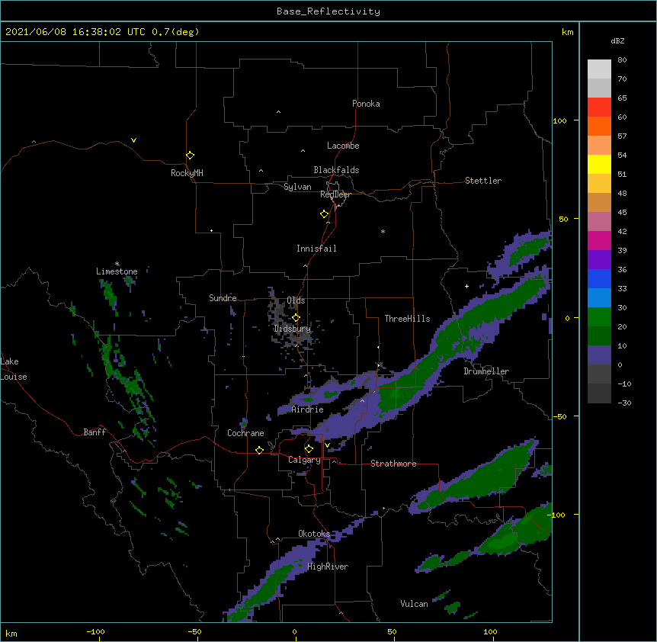Click the Vulcan city label

click(x=414, y=604)
